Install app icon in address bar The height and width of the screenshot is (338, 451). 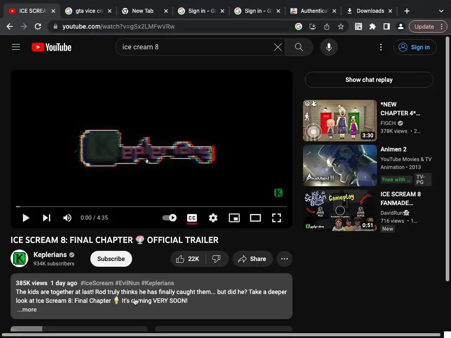(313, 26)
